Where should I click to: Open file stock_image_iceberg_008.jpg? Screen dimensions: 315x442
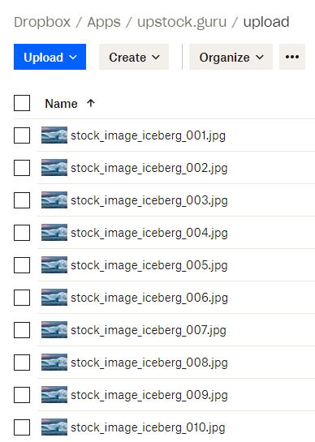149,363
